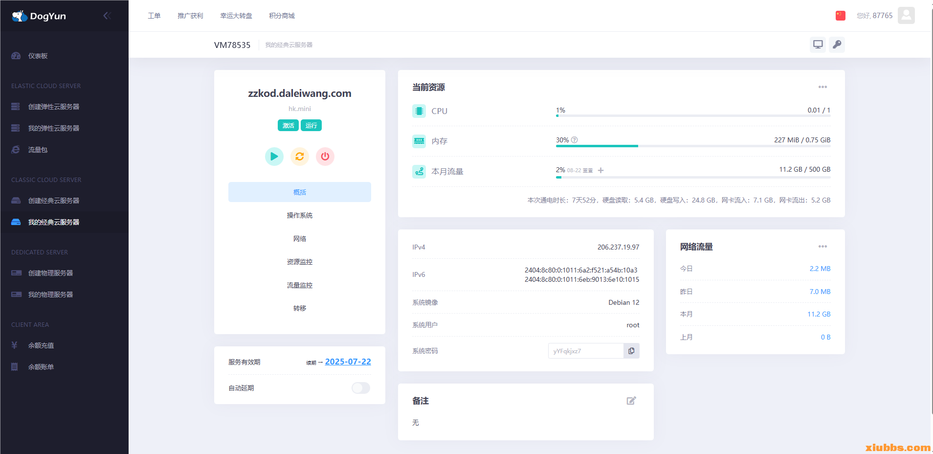Click the green start server button

274,157
